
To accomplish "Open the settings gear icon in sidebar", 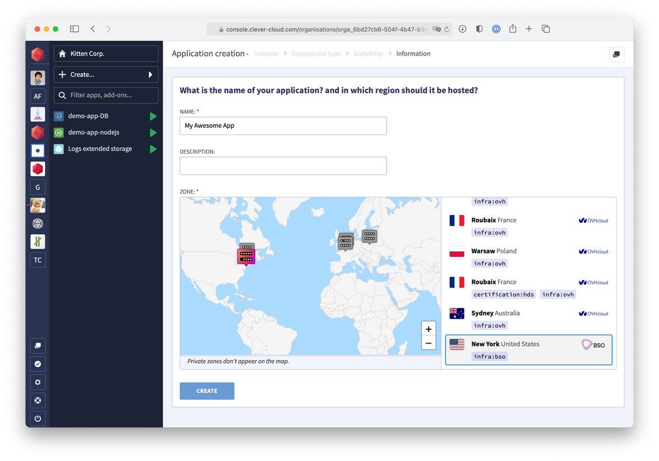I will click(37, 382).
